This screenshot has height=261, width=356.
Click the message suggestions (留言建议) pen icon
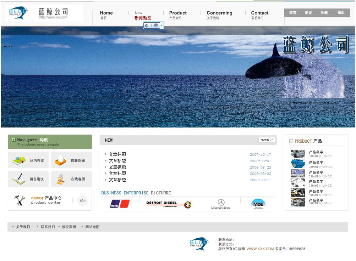click(x=19, y=179)
